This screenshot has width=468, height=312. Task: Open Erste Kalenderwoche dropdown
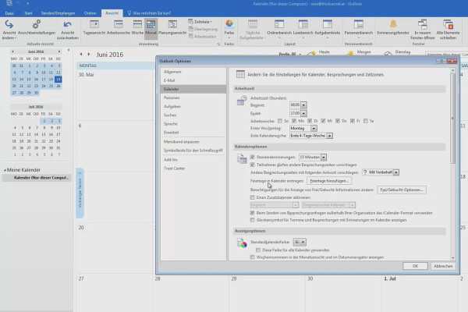pyautogui.click(x=329, y=136)
